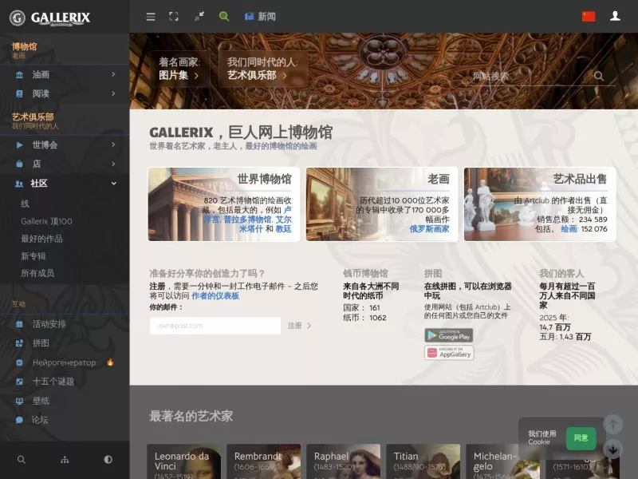Viewport: 638px width, 479px height.
Task: Click the 社区 people icon
Action: [x=19, y=184]
